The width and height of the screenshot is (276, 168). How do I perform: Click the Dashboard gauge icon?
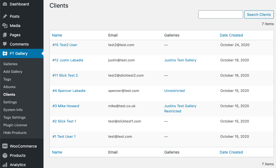click(5, 4)
